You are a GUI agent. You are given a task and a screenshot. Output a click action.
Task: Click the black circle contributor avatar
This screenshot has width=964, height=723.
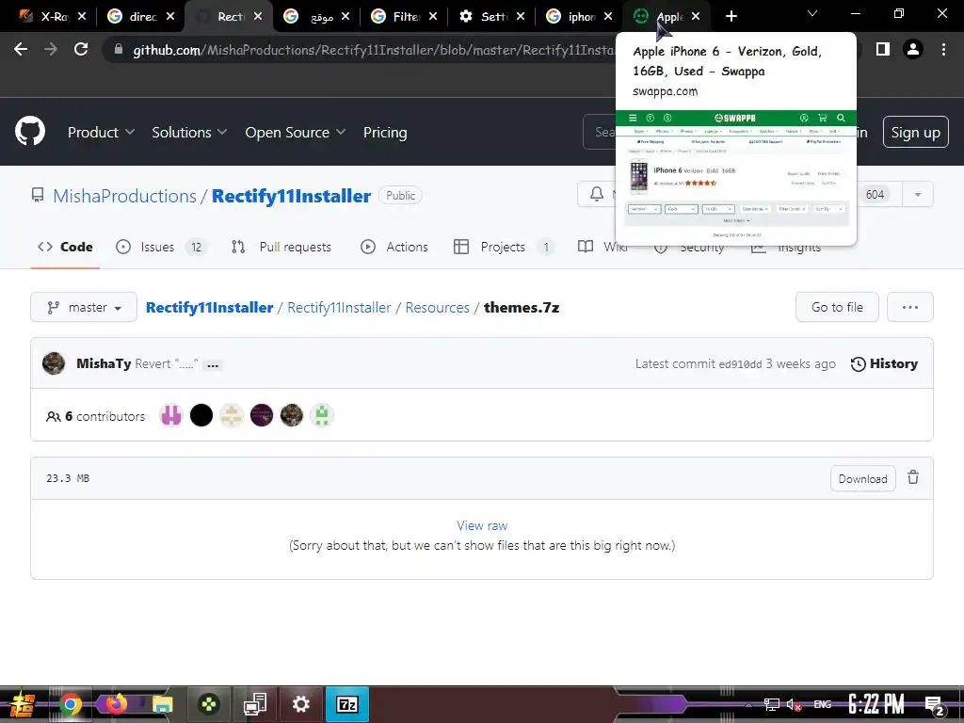click(x=201, y=415)
